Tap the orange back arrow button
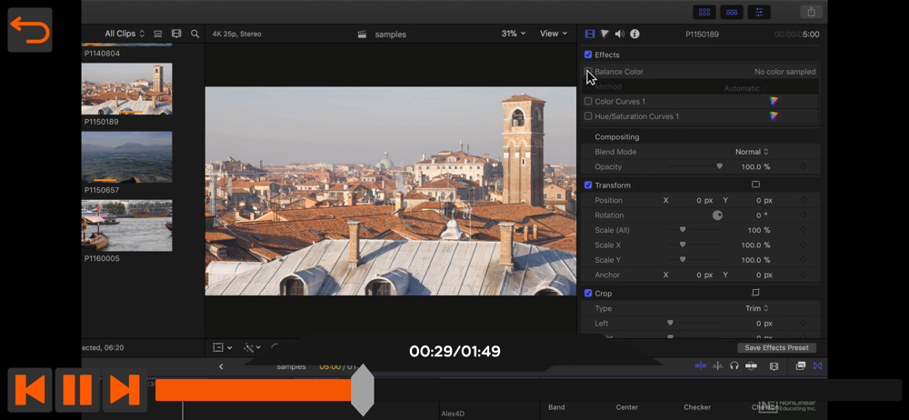 point(30,30)
